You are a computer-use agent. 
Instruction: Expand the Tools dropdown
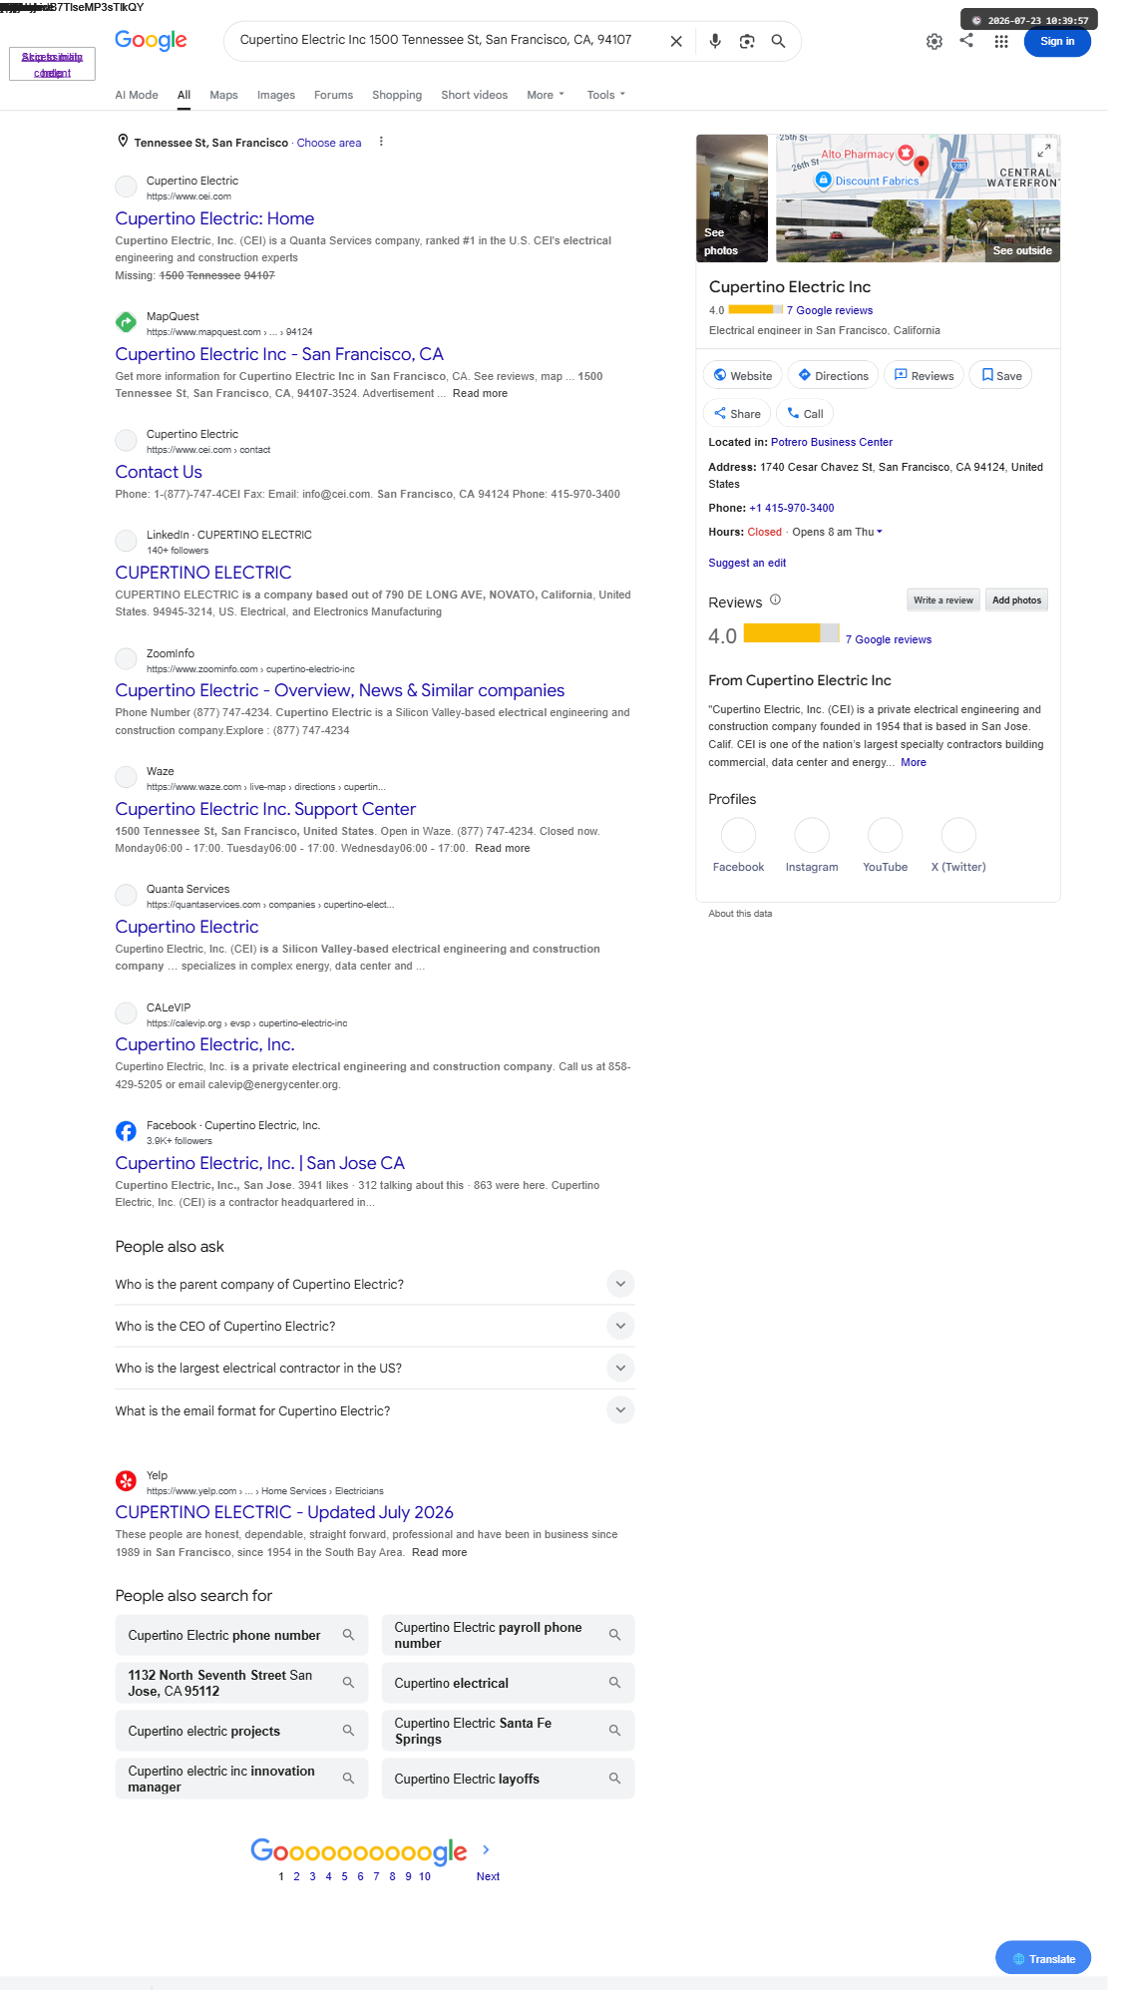606,95
